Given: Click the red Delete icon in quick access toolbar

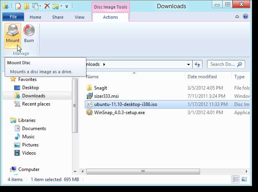Looking at the screenshot, I should [x=47, y=6].
